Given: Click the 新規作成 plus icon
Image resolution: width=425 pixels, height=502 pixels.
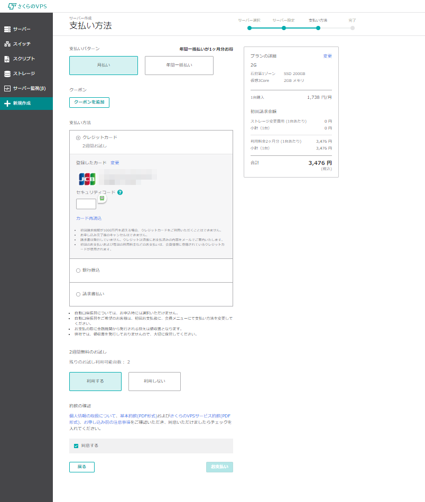Looking at the screenshot, I should tap(7, 103).
